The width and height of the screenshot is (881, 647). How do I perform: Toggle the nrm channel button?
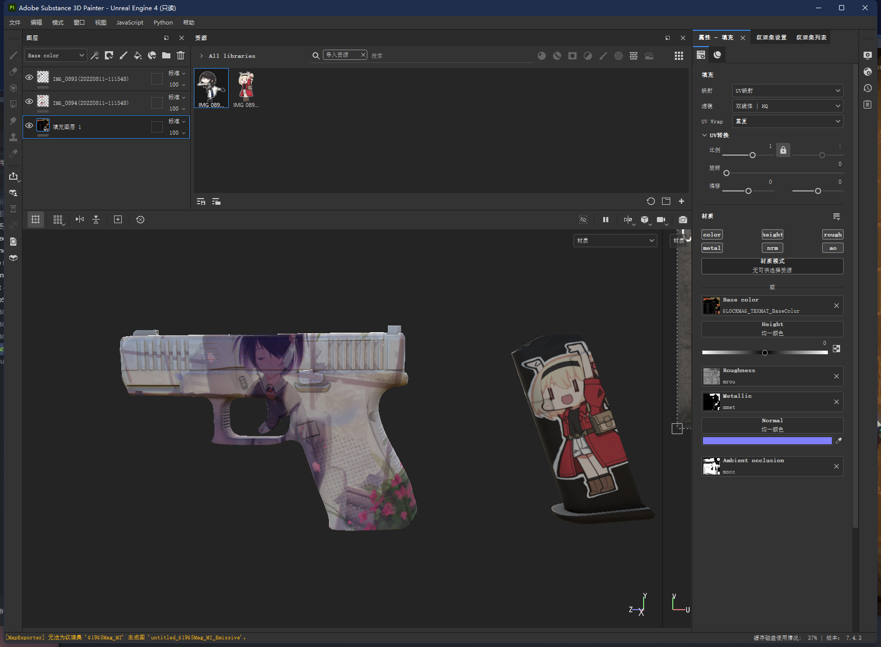pyautogui.click(x=773, y=248)
